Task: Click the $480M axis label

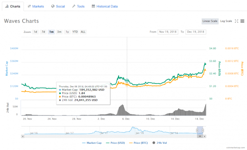Action: tap(14, 48)
